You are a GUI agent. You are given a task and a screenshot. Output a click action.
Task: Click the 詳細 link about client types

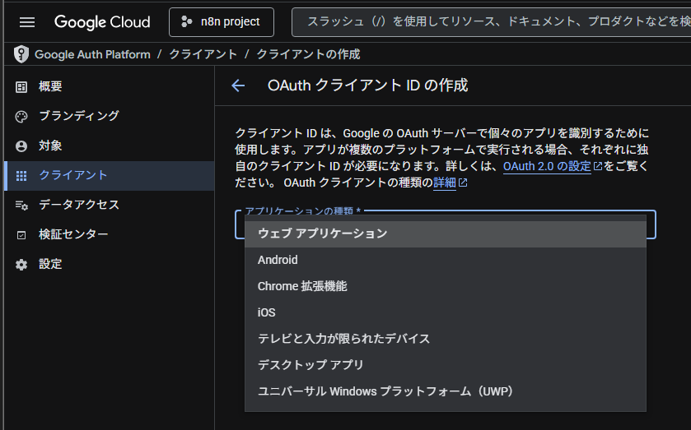click(x=444, y=183)
